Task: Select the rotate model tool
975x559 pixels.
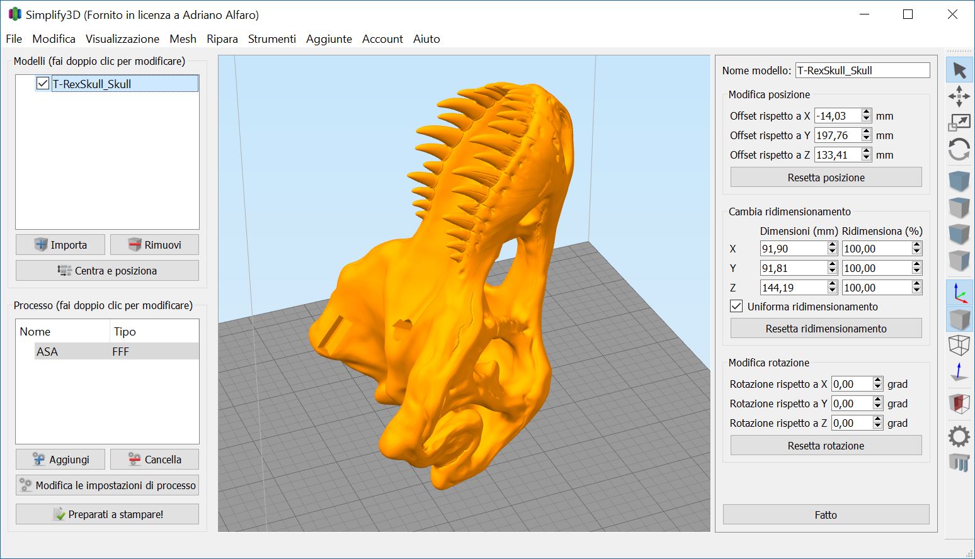Action: click(959, 149)
